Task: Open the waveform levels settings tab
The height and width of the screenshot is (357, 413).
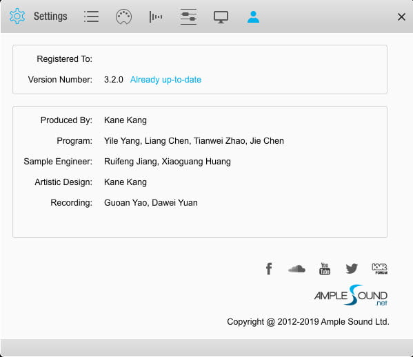Action: click(156, 17)
